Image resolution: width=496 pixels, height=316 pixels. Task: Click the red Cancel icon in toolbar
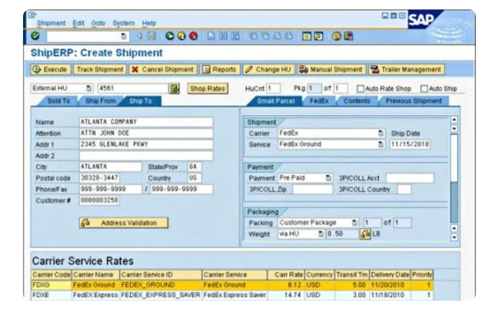tap(193, 36)
